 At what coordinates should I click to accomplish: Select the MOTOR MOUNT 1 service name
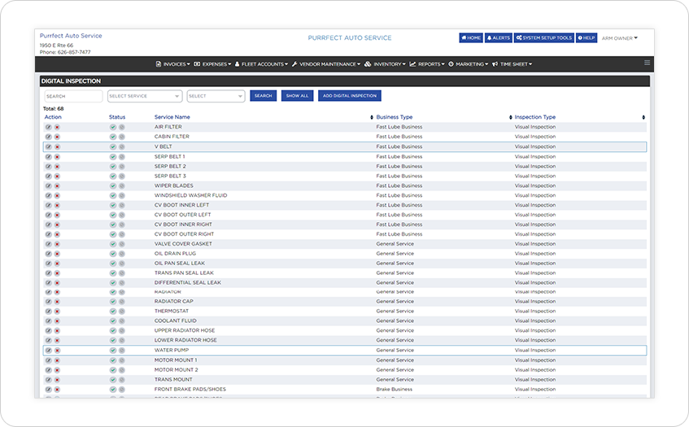pyautogui.click(x=176, y=360)
